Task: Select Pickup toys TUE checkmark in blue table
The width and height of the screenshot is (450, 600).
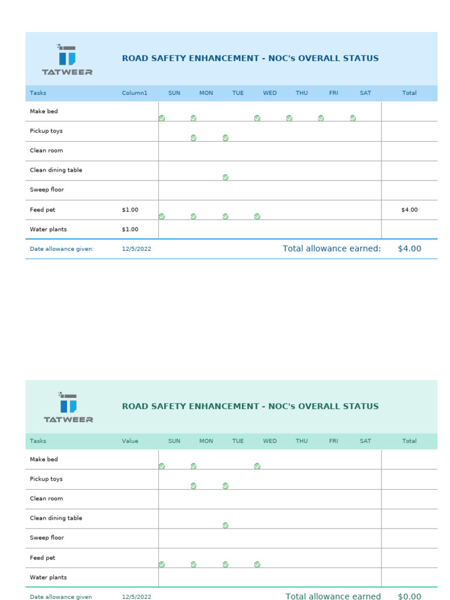Action: 226,138
